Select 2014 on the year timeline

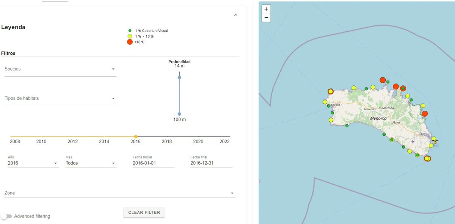(x=104, y=142)
